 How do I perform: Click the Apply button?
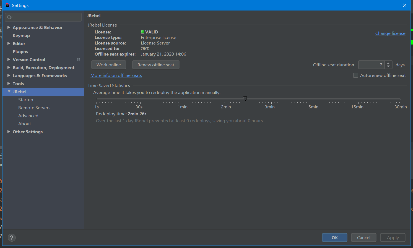tap(393, 237)
